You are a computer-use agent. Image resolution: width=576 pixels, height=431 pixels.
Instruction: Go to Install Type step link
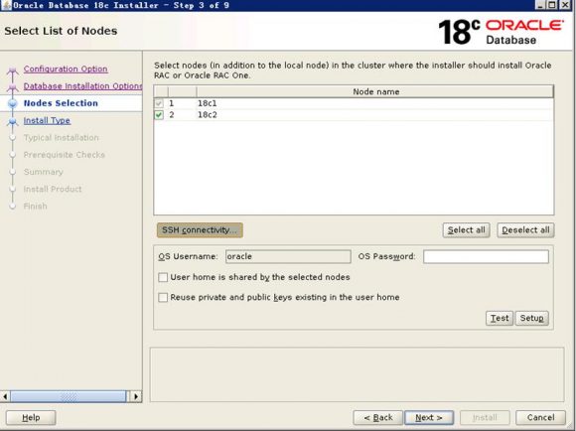coord(47,120)
